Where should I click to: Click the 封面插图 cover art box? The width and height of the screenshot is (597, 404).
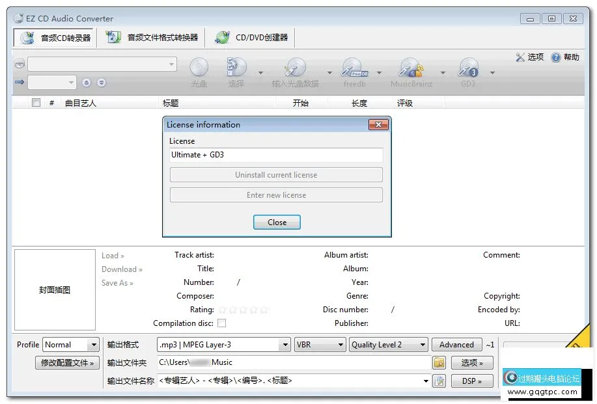55,290
